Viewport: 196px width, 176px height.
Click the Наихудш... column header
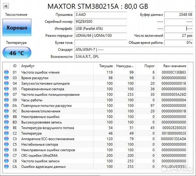125,66
